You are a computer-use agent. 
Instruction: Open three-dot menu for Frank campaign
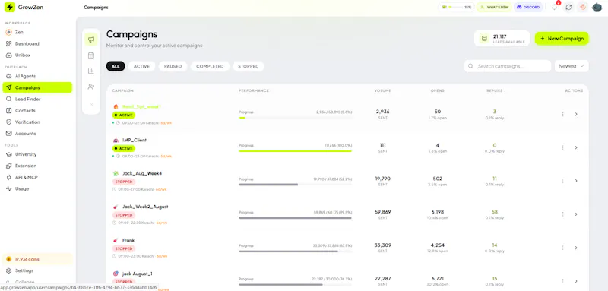pyautogui.click(x=562, y=248)
